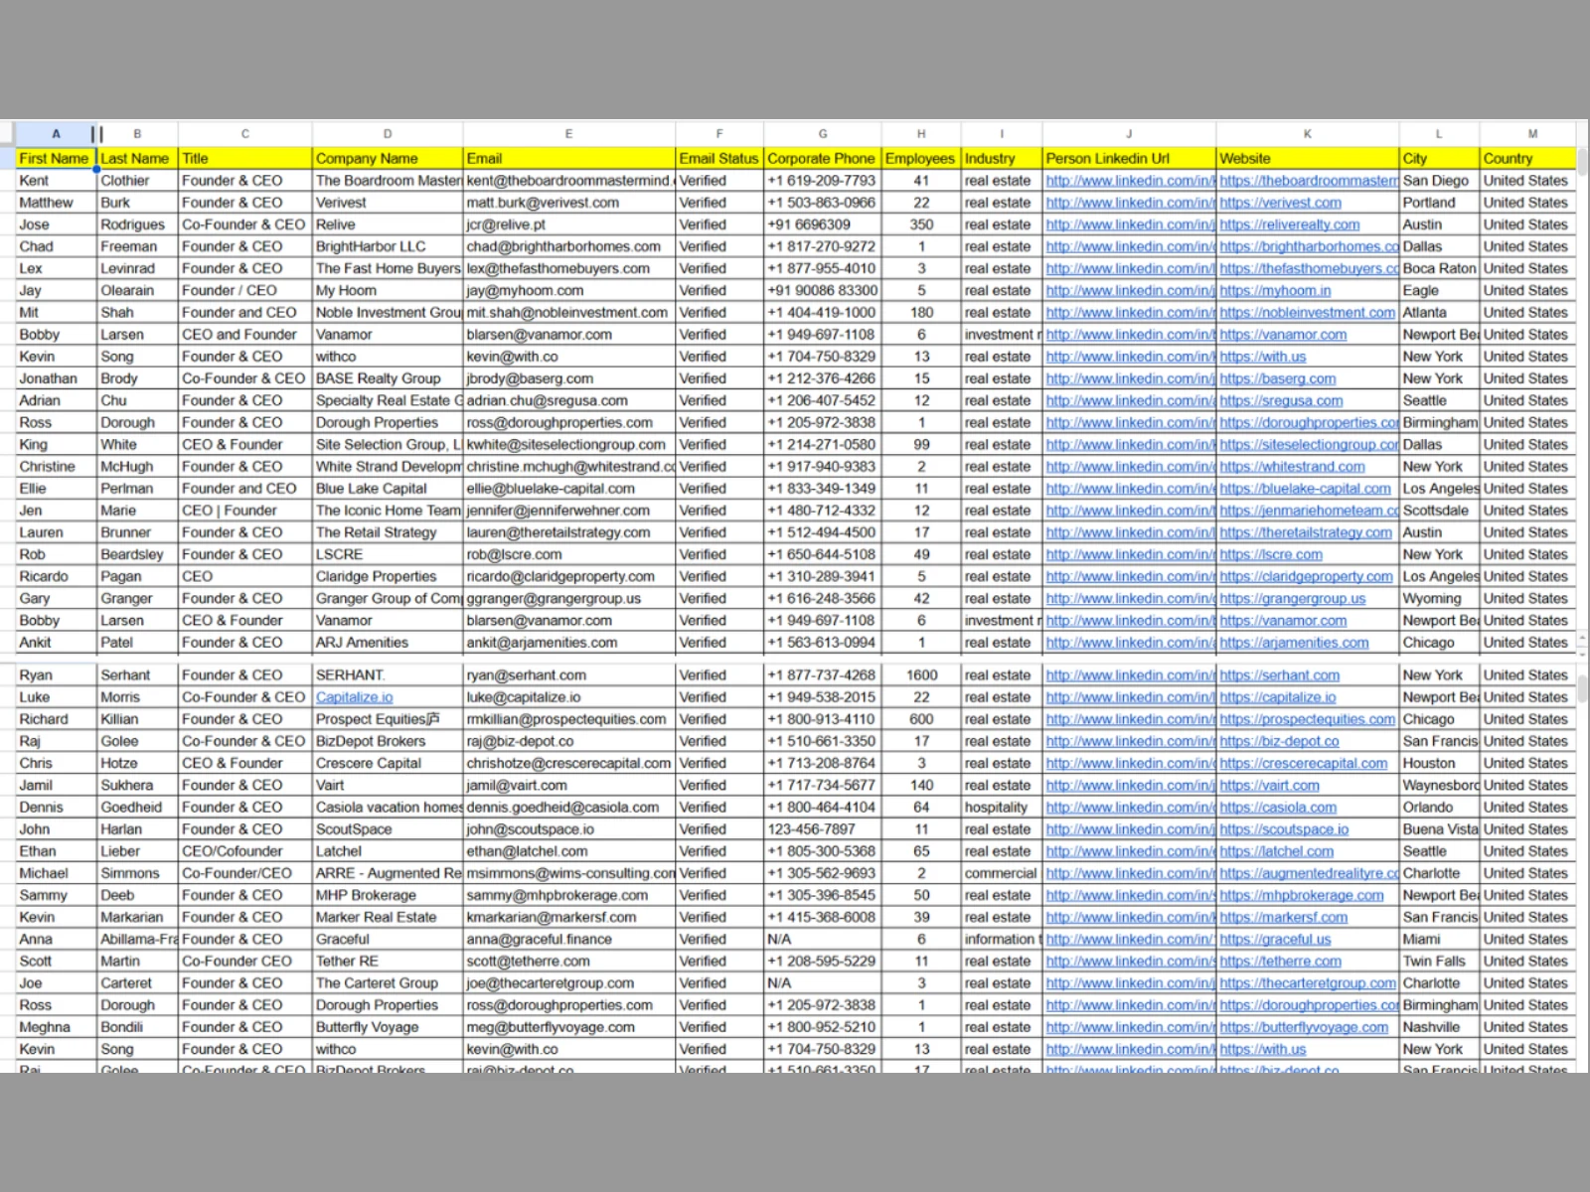Open LinkedIn URL in Meghna Bondili's row
This screenshot has height=1192, width=1590.
pyautogui.click(x=1130, y=1027)
